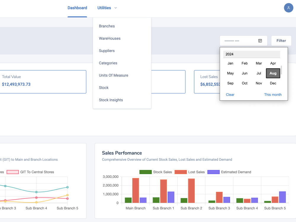
Task: Toggle the Lost Sales legend swatch
Action: point(181,172)
